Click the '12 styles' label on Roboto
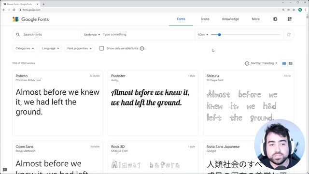The image size is (309, 174). click(x=95, y=76)
